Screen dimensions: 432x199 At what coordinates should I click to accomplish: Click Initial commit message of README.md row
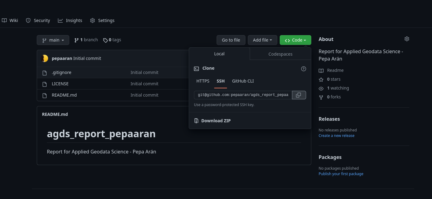click(x=145, y=95)
